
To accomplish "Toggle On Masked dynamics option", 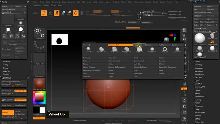I will coord(7,91).
